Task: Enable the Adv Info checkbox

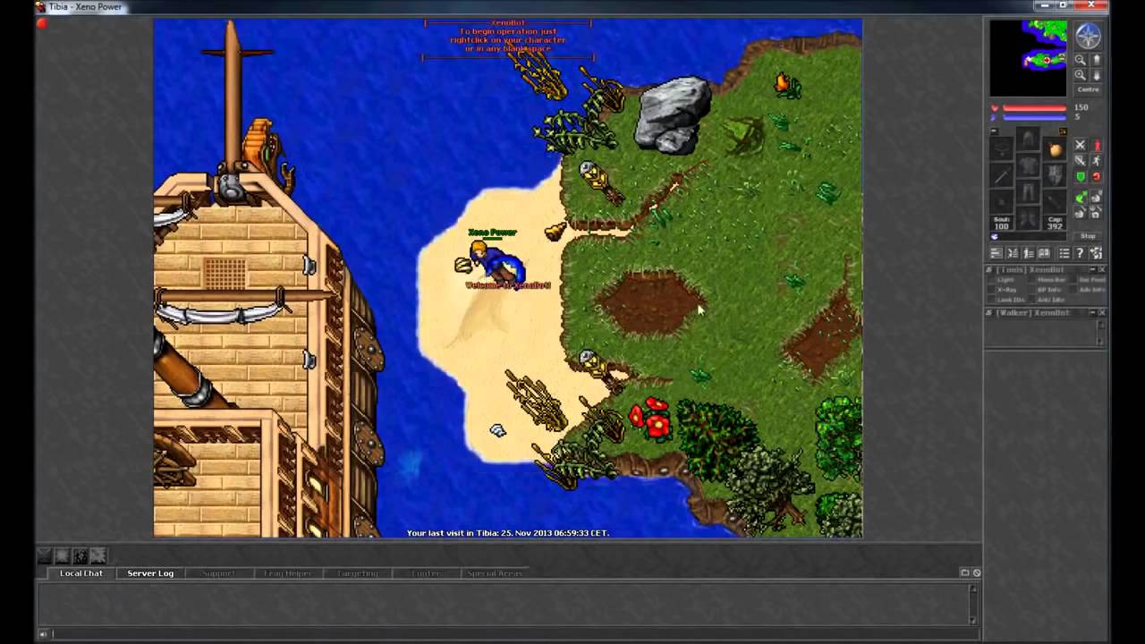Action: click(1073, 290)
